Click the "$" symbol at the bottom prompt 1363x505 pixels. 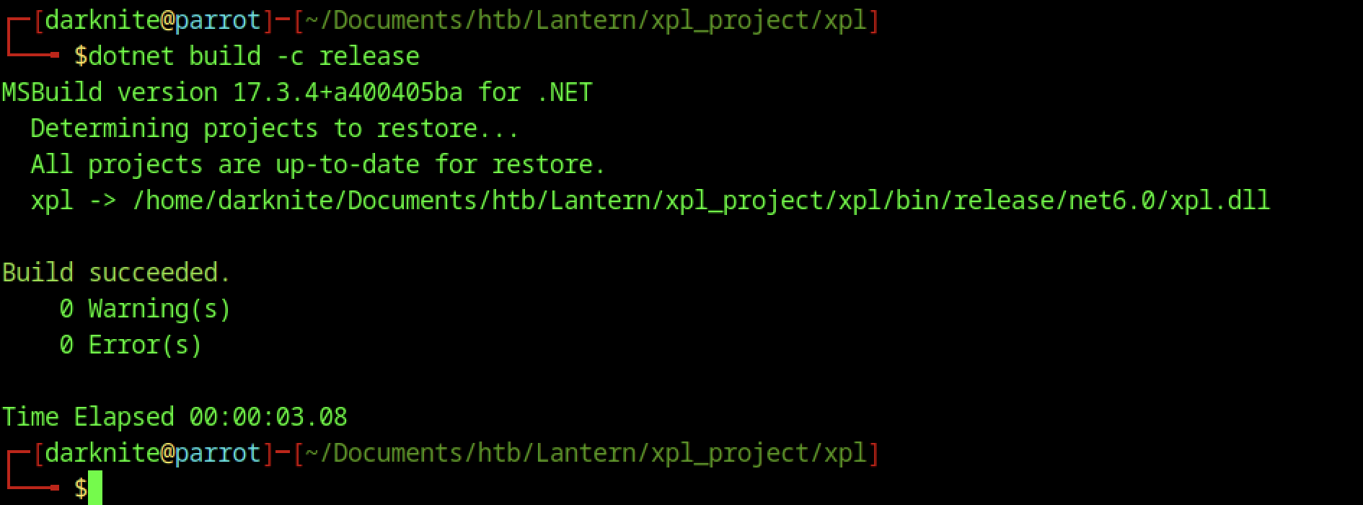coord(80,489)
